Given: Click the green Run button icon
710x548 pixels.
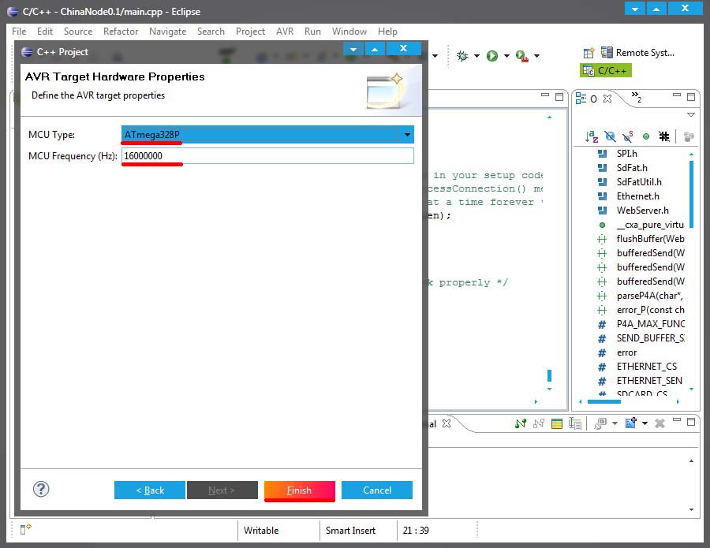Looking at the screenshot, I should 491,56.
